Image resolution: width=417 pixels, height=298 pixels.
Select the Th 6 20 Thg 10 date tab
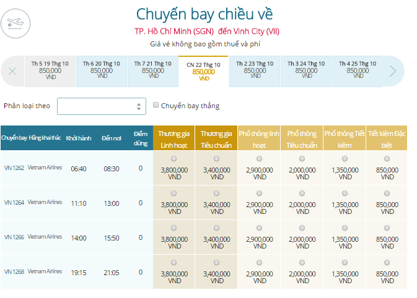102,70
